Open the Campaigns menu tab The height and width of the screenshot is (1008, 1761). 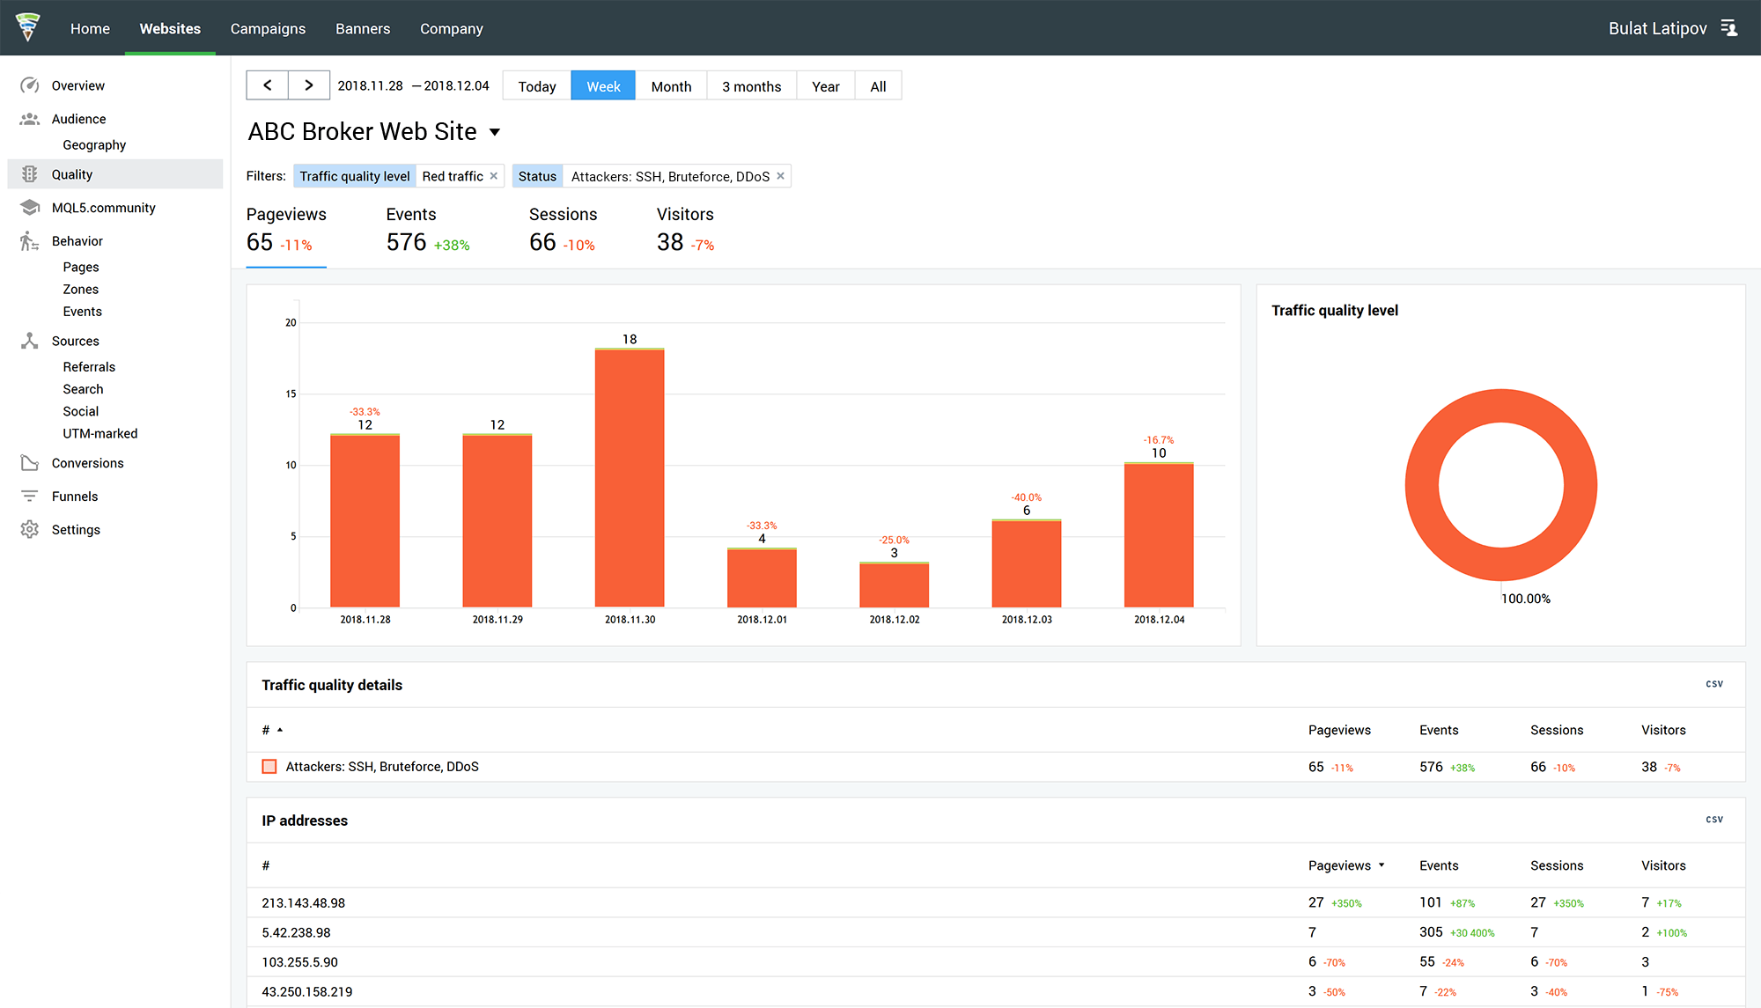(268, 28)
